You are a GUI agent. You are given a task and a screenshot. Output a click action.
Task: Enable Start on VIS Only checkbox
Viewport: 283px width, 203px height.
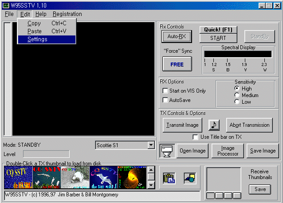[165, 91]
